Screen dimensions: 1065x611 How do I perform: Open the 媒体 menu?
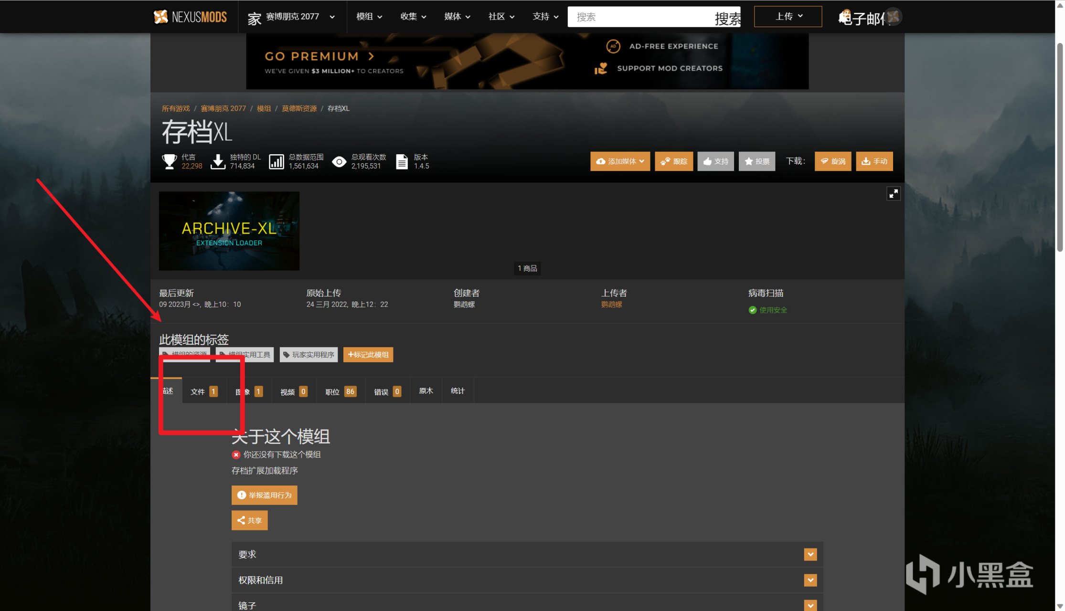point(457,17)
